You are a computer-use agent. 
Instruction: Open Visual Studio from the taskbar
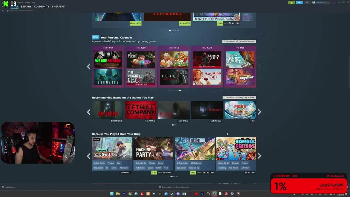pyautogui.click(x=202, y=194)
